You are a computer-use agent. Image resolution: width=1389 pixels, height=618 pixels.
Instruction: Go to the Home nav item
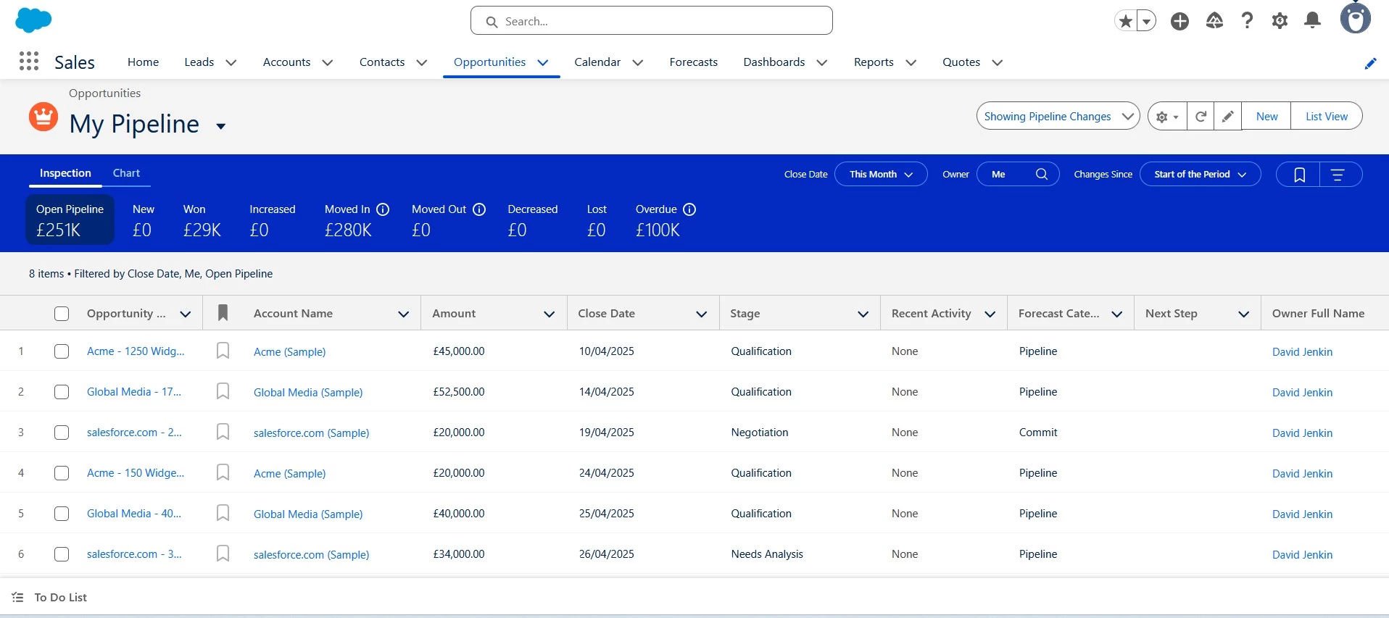[143, 62]
